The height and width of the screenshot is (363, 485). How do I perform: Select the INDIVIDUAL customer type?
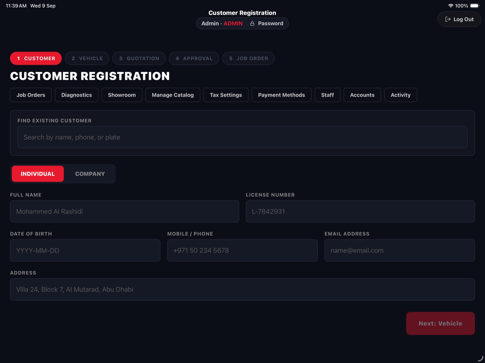[38, 174]
